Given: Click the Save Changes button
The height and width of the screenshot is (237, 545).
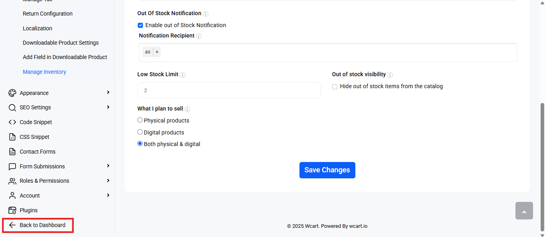Looking at the screenshot, I should tap(327, 170).
